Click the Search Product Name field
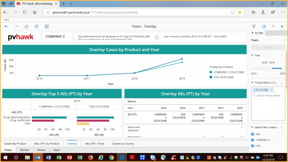 (x=268, y=95)
